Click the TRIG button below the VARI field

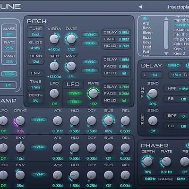(x=9, y=74)
